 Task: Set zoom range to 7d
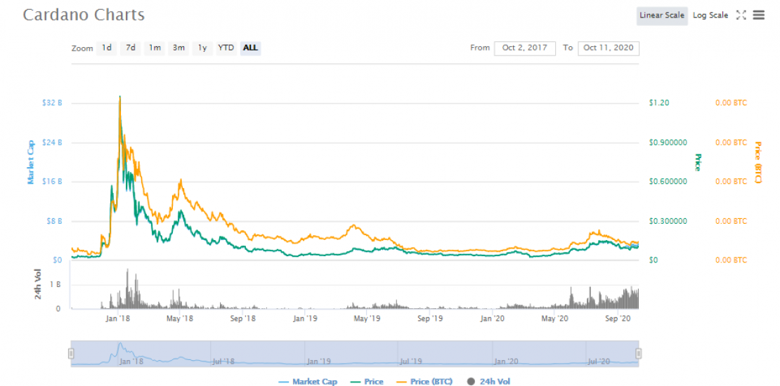[x=131, y=48]
